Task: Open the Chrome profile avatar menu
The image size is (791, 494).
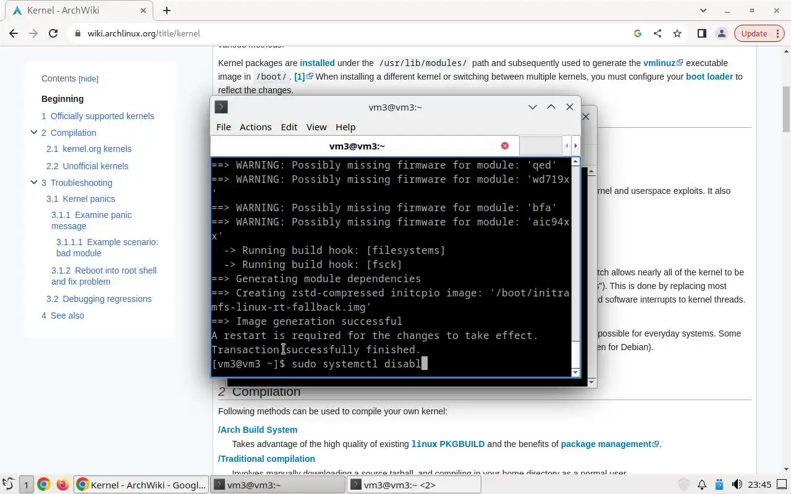Action: [721, 33]
